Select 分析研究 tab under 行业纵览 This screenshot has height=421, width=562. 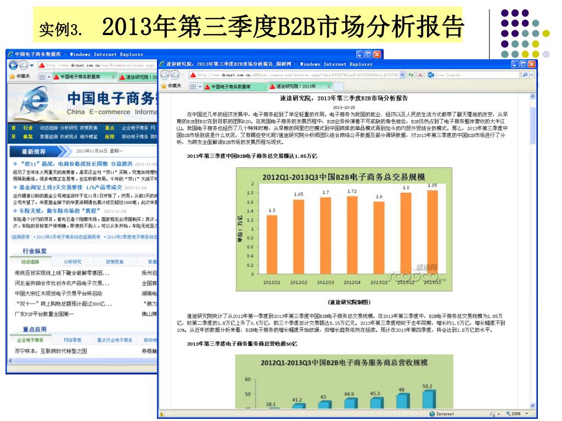click(72, 261)
